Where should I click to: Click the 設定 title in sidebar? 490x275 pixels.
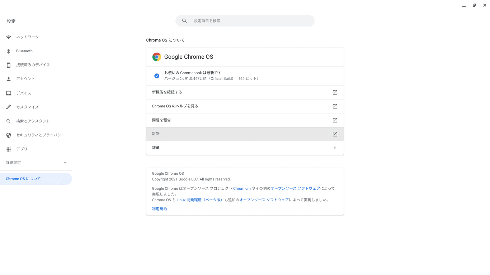pyautogui.click(x=11, y=21)
